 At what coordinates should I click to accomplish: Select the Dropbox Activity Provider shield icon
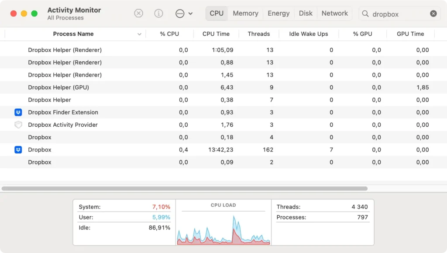(x=18, y=125)
